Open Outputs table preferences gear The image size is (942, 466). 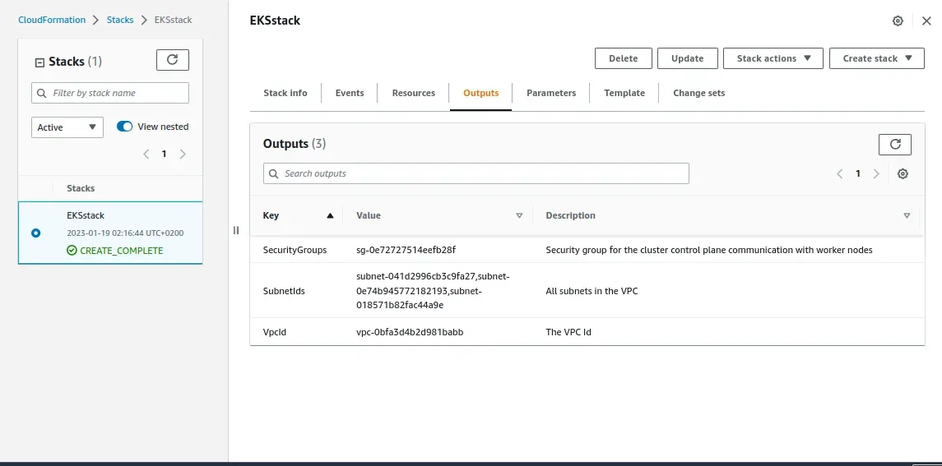point(903,173)
